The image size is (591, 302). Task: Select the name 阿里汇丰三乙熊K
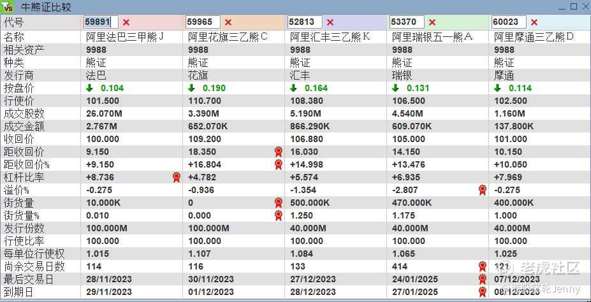(330, 37)
